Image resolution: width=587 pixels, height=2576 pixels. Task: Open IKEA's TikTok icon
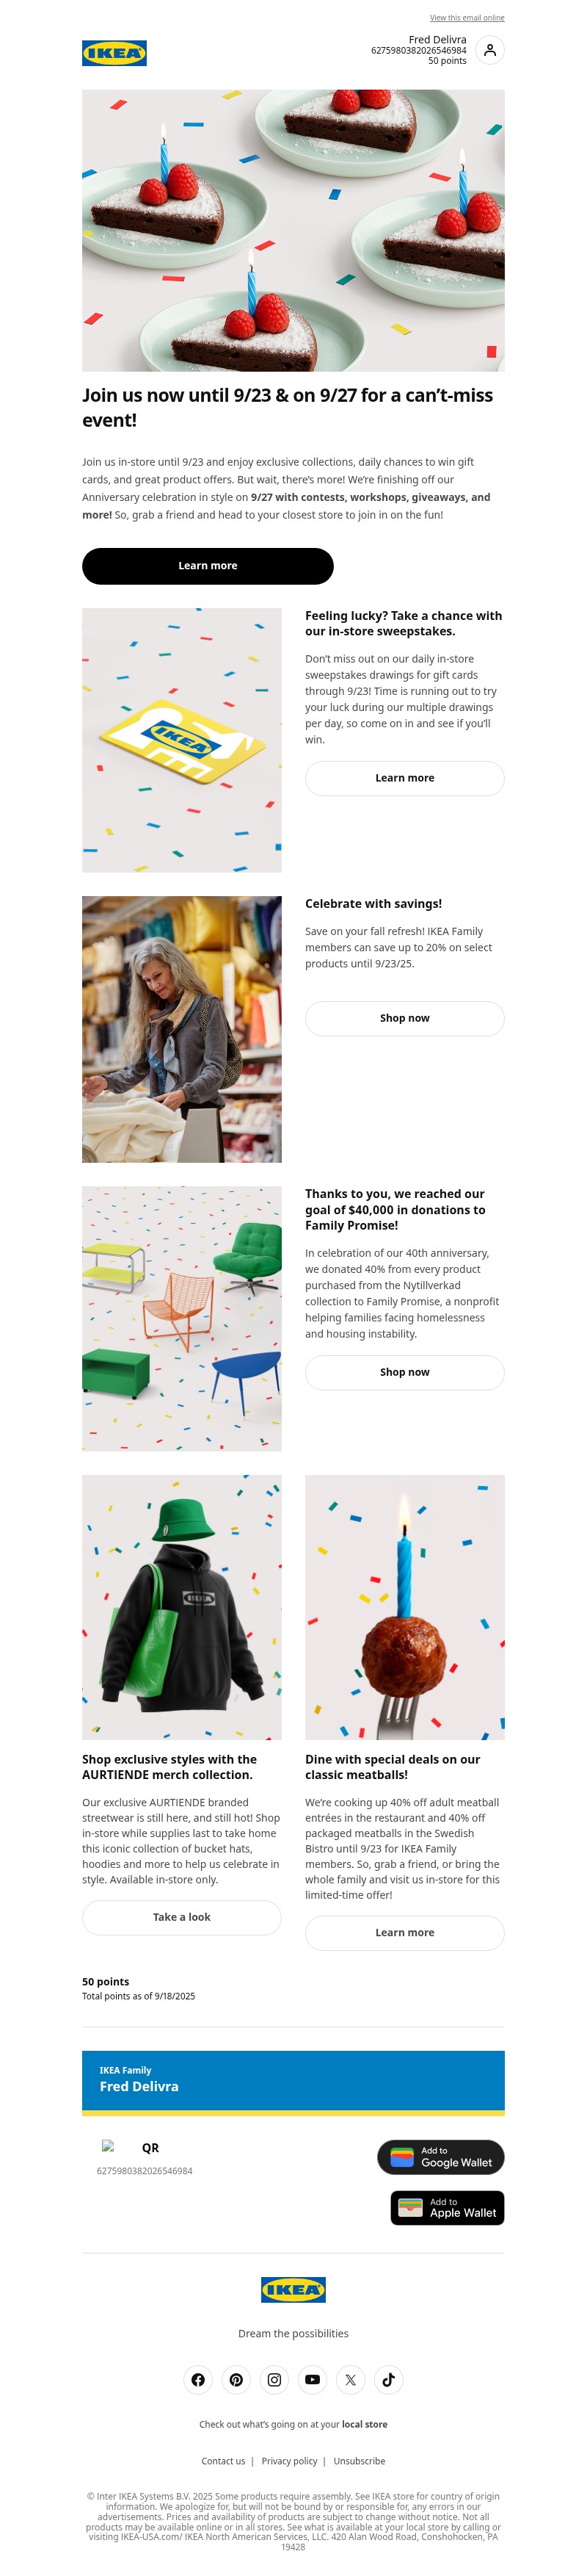tap(388, 2379)
